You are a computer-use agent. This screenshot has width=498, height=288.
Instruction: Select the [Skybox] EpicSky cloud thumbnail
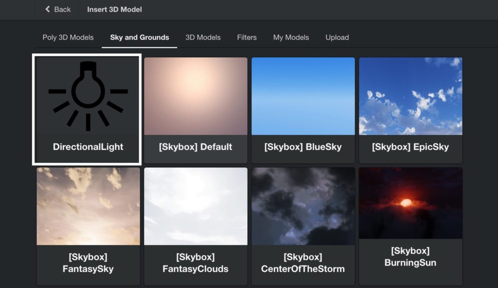(411, 96)
